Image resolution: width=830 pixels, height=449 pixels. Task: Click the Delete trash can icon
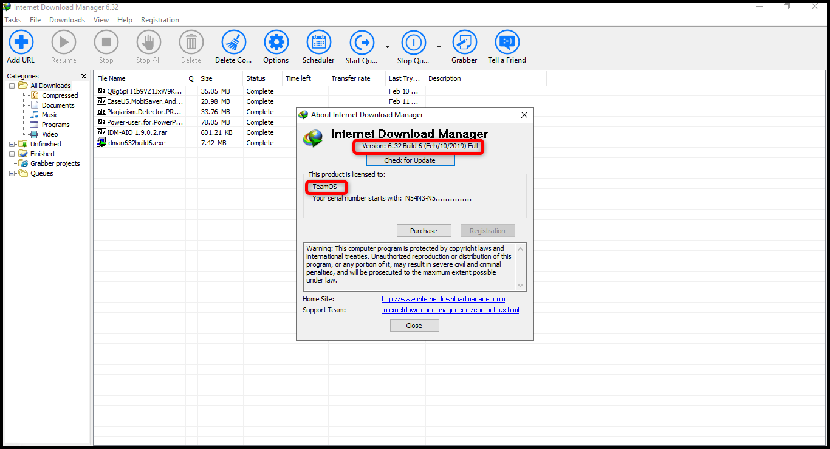click(191, 43)
